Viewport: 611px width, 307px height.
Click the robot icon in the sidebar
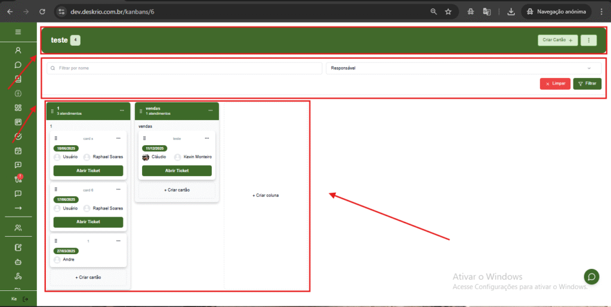click(18, 261)
